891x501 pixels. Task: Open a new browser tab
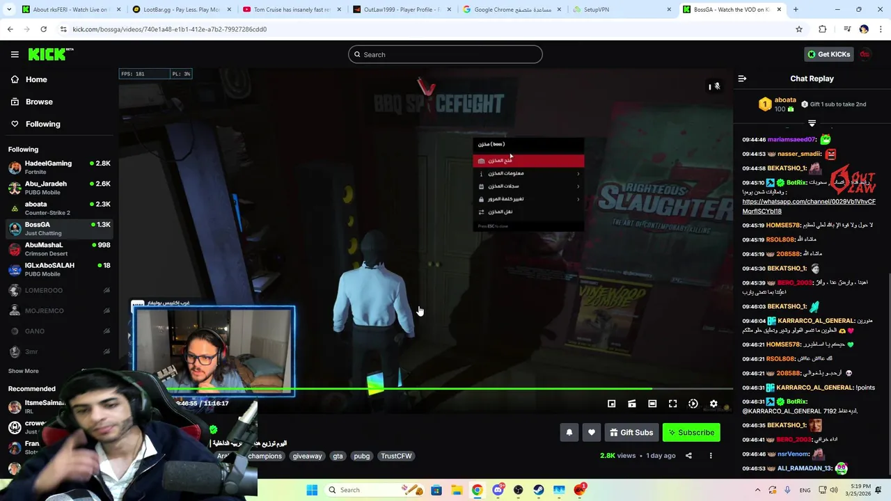(x=796, y=10)
